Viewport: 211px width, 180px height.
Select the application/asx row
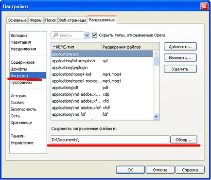(102, 54)
